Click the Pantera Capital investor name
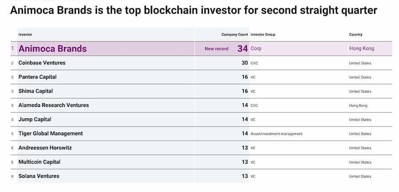Screen dimensions: 399x192 (x=38, y=77)
